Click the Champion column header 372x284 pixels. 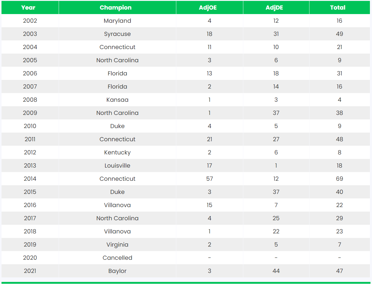(116, 7)
